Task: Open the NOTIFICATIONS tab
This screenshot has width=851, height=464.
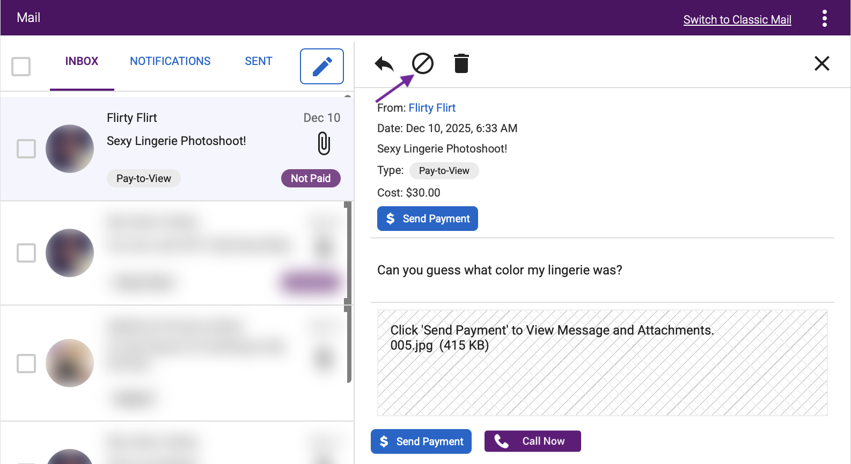Action: pyautogui.click(x=170, y=61)
